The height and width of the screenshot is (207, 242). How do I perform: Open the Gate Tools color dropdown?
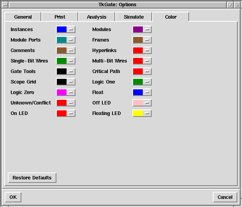pyautogui.click(x=71, y=71)
